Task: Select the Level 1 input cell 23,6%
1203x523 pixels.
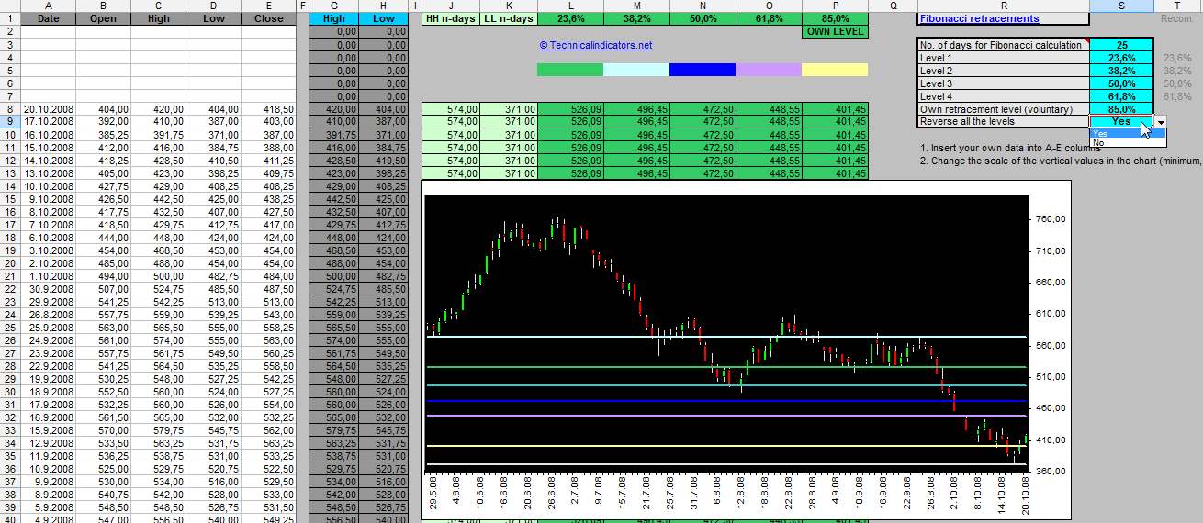Action: click(x=1121, y=58)
